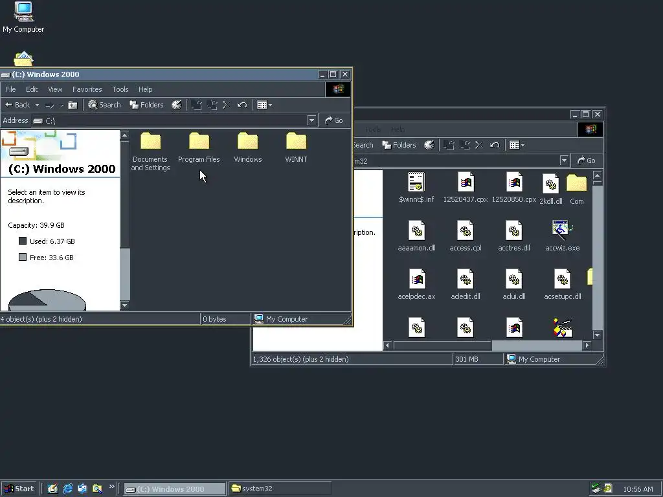Viewport: 663px width, 497px height.
Task: Expand the system32 address bar dropdown
Action: point(564,160)
